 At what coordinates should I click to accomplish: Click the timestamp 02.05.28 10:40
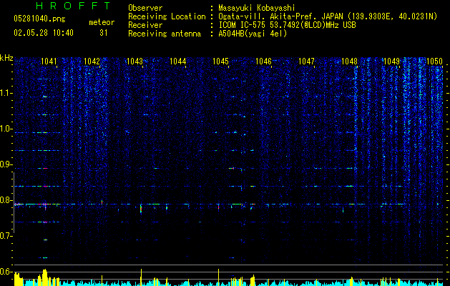click(44, 33)
